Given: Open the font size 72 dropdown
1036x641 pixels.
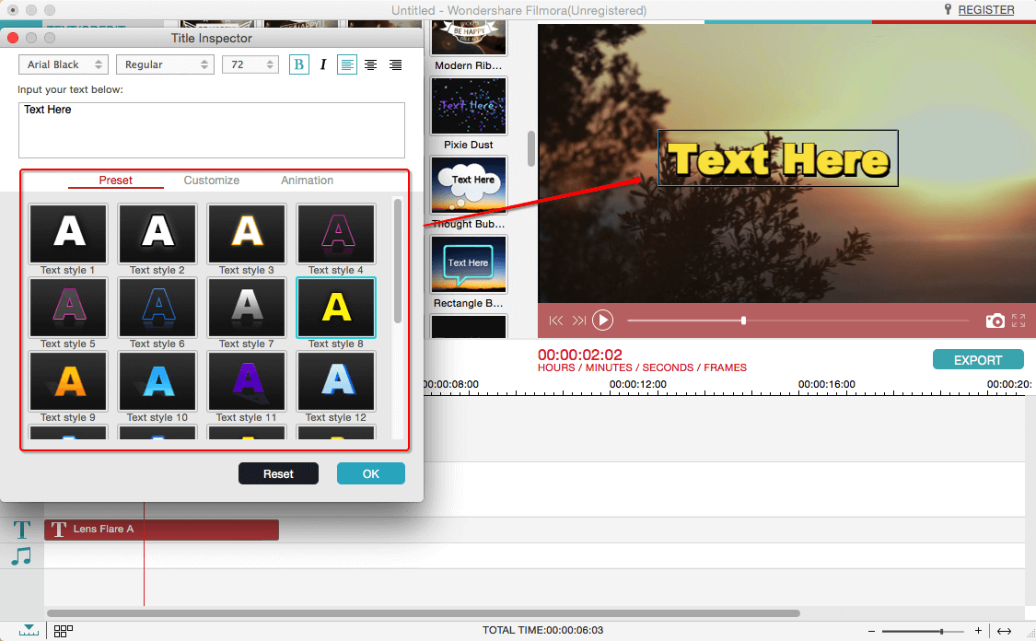Looking at the screenshot, I should pyautogui.click(x=250, y=64).
